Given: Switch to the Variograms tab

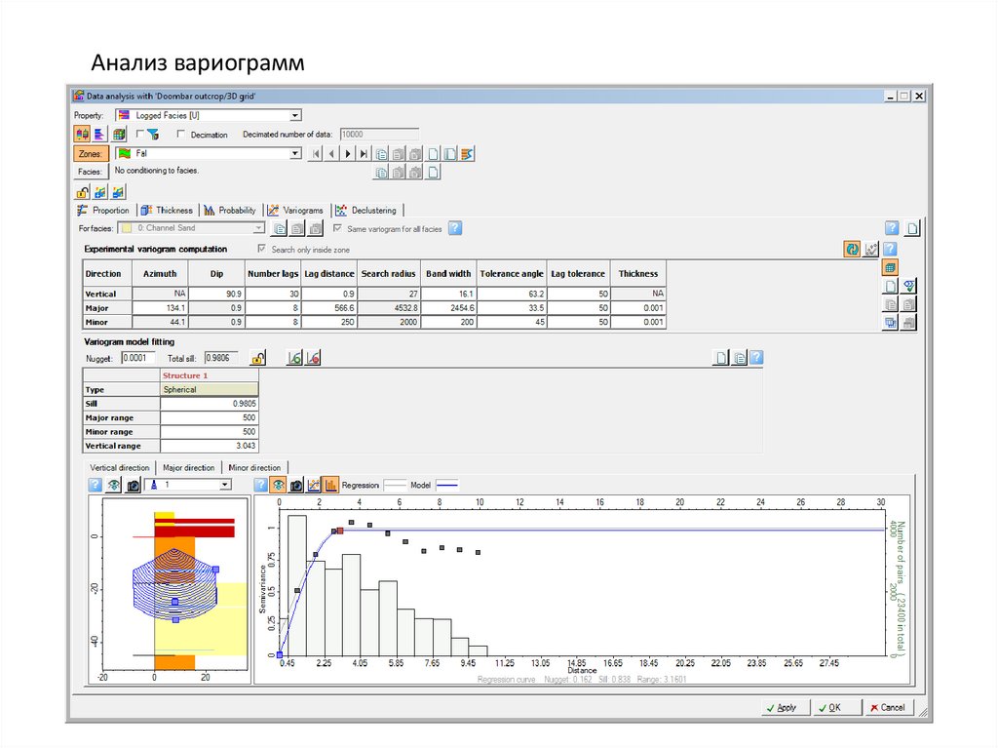Looking at the screenshot, I should [296, 211].
